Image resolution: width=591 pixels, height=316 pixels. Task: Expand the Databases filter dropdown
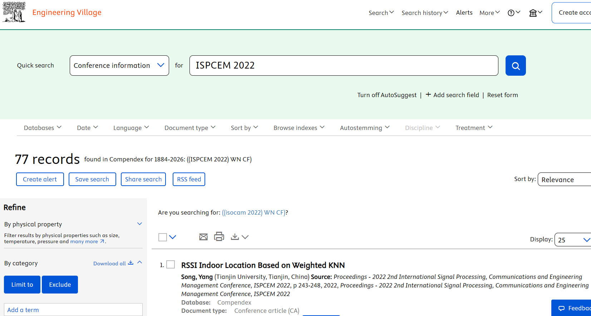pos(43,127)
